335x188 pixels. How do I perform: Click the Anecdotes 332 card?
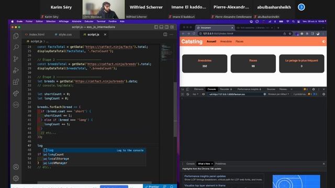(205, 64)
